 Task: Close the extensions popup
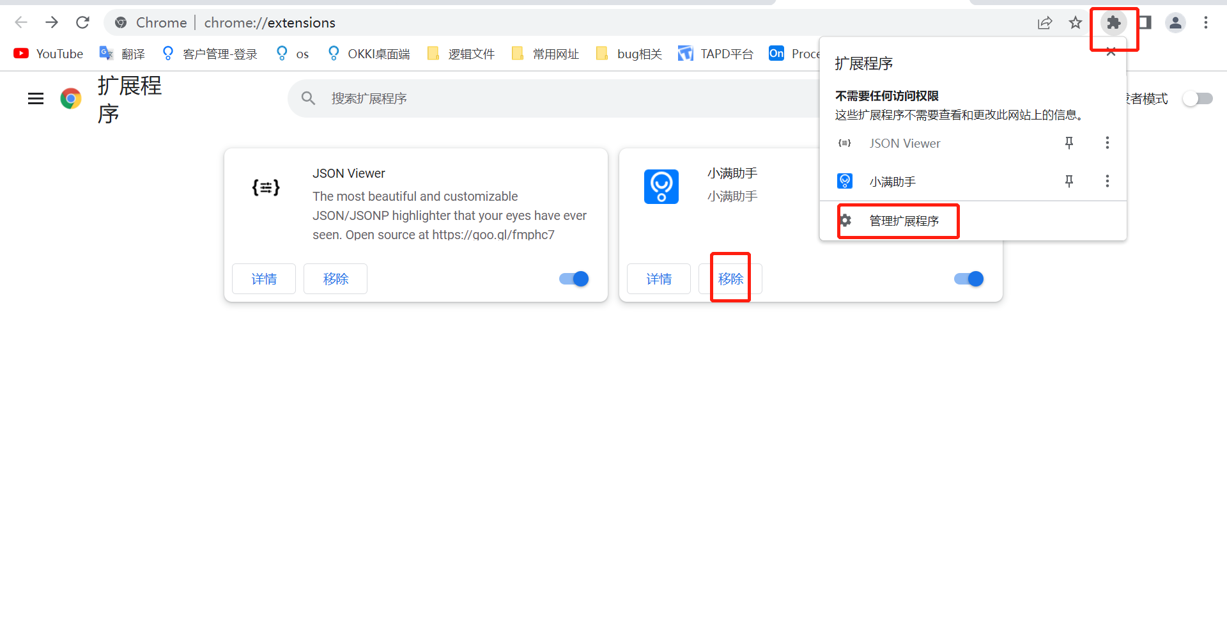click(1111, 52)
